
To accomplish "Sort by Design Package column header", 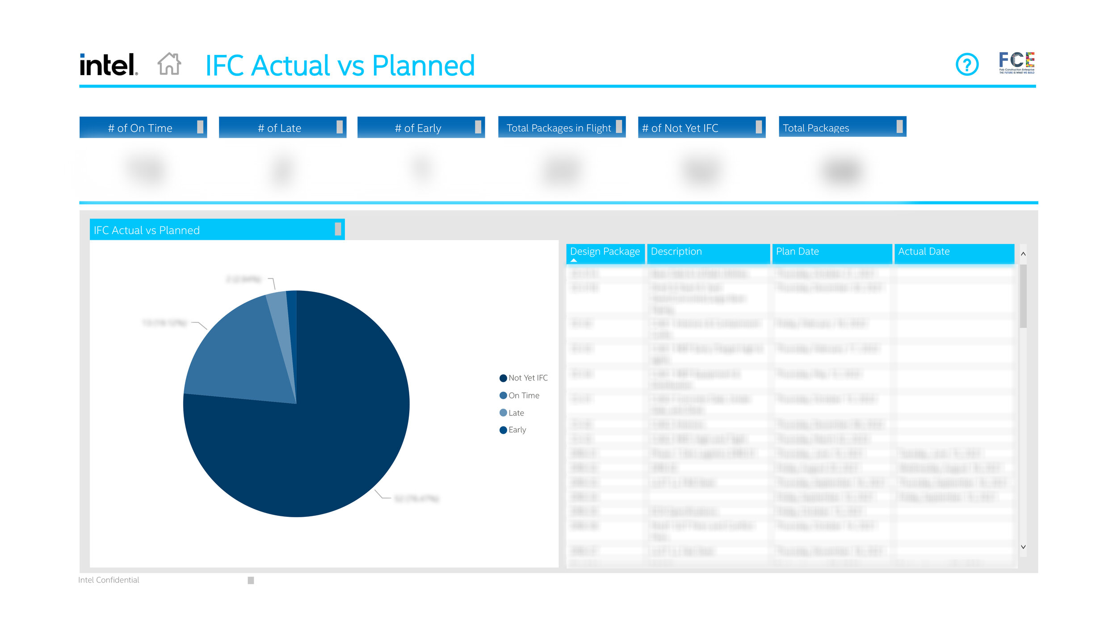I will tap(605, 252).
